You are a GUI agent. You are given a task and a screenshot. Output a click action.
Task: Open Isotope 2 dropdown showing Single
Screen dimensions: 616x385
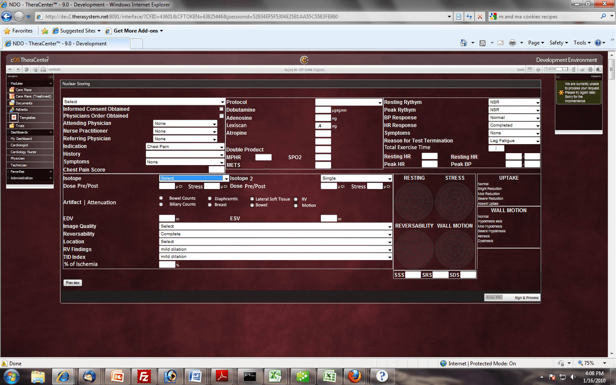pos(356,178)
